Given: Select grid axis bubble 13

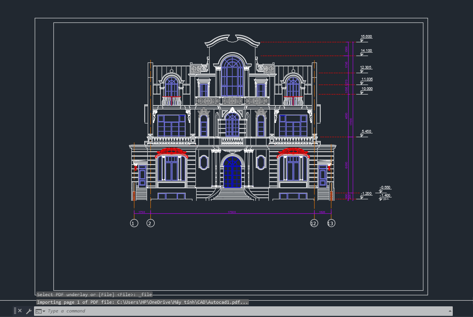Looking at the screenshot, I should point(331,223).
